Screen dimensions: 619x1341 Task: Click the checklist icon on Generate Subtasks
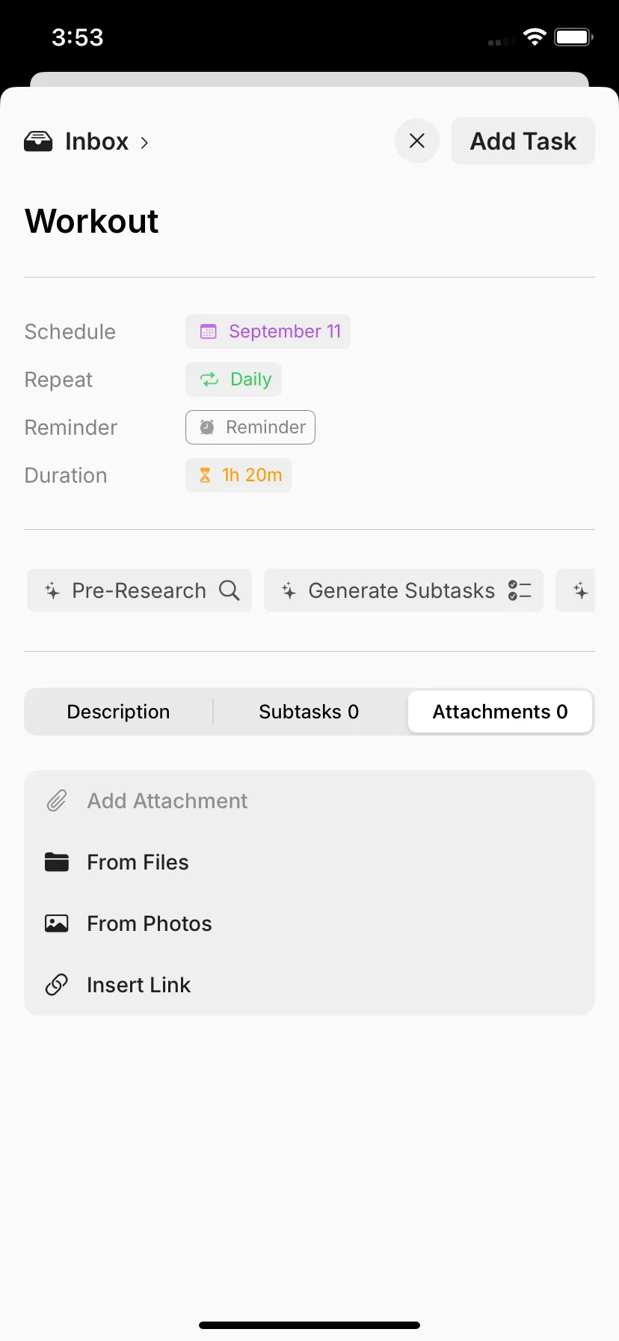pyautogui.click(x=520, y=590)
